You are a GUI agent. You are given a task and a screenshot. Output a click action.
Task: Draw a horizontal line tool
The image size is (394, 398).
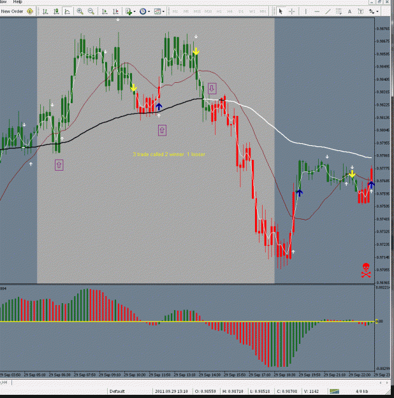(317, 11)
